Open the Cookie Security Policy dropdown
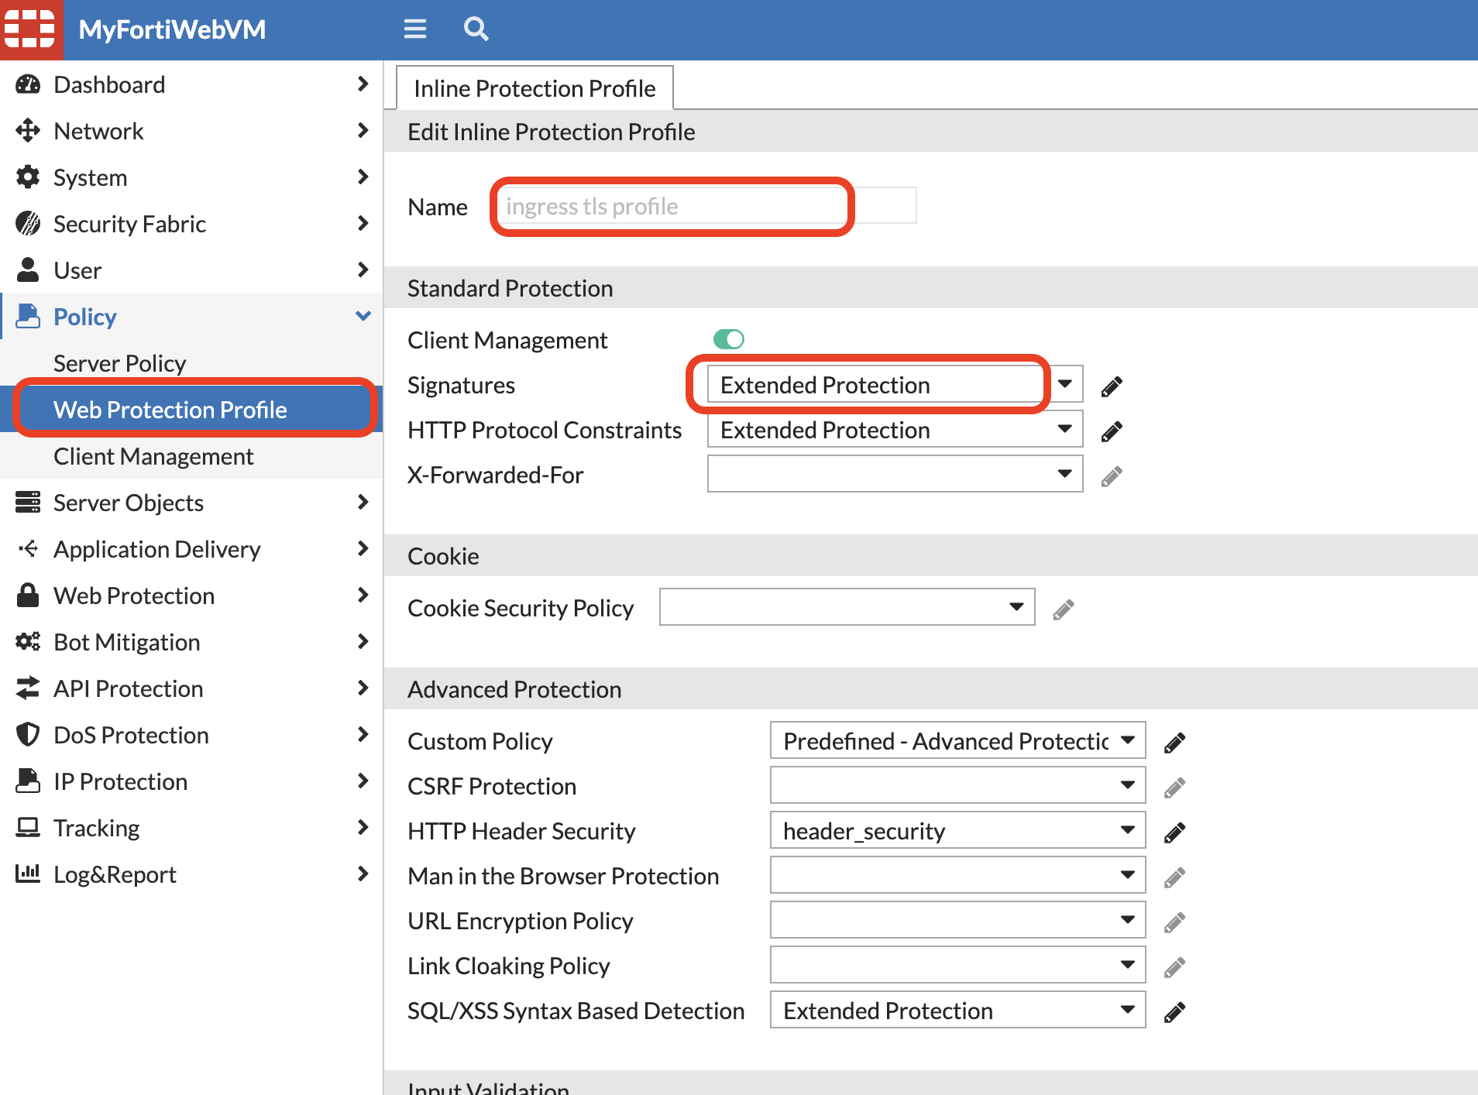1478x1095 pixels. 847,607
